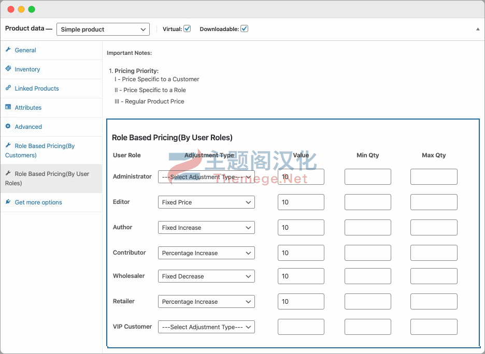Click wrench icon of Role Based Pricing(By User Roles)
The width and height of the screenshot is (485, 354).
pyautogui.click(x=8, y=173)
